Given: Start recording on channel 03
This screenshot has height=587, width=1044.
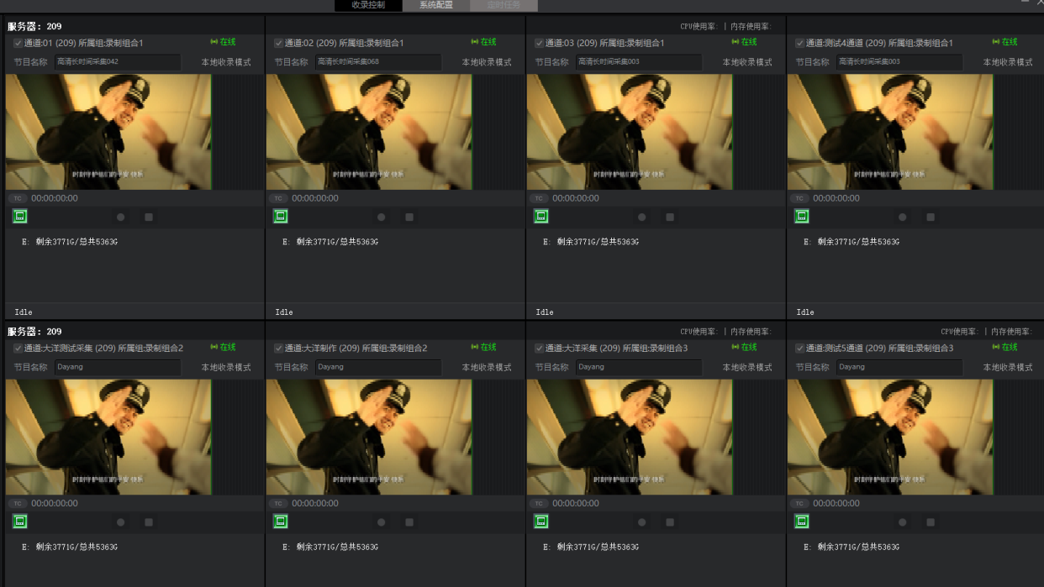Looking at the screenshot, I should click(x=642, y=217).
